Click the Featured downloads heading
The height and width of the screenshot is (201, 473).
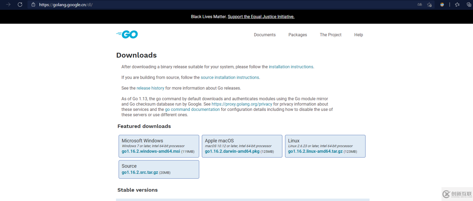tap(144, 126)
